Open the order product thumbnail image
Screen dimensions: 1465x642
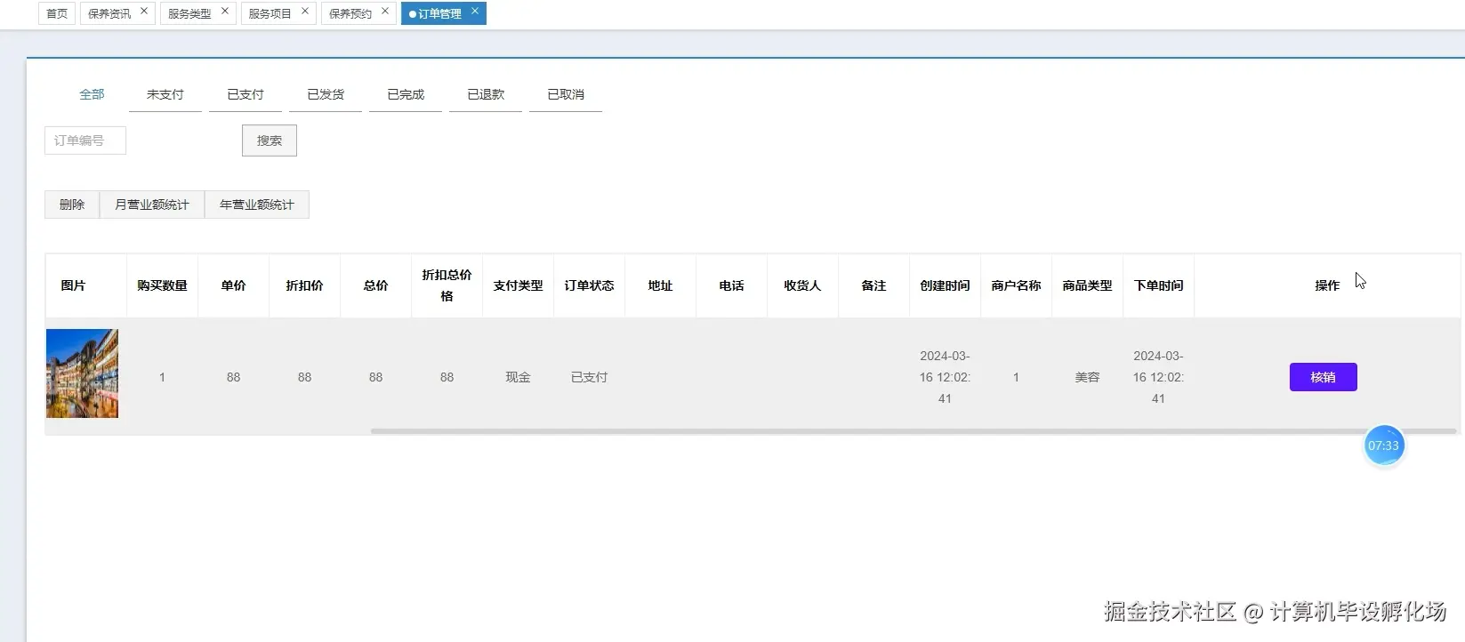coord(82,373)
